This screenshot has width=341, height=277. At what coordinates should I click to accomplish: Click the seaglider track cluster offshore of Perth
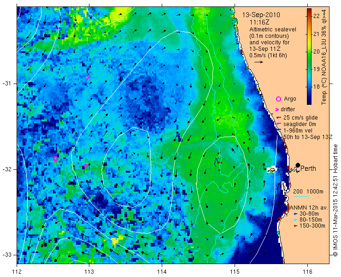tap(218, 162)
